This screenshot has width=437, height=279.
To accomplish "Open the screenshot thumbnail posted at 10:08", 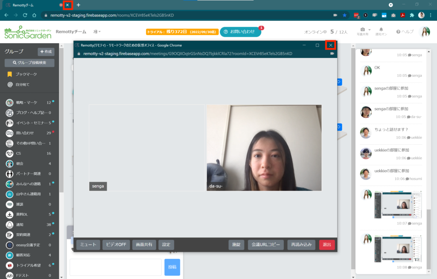I will click(x=398, y=249).
